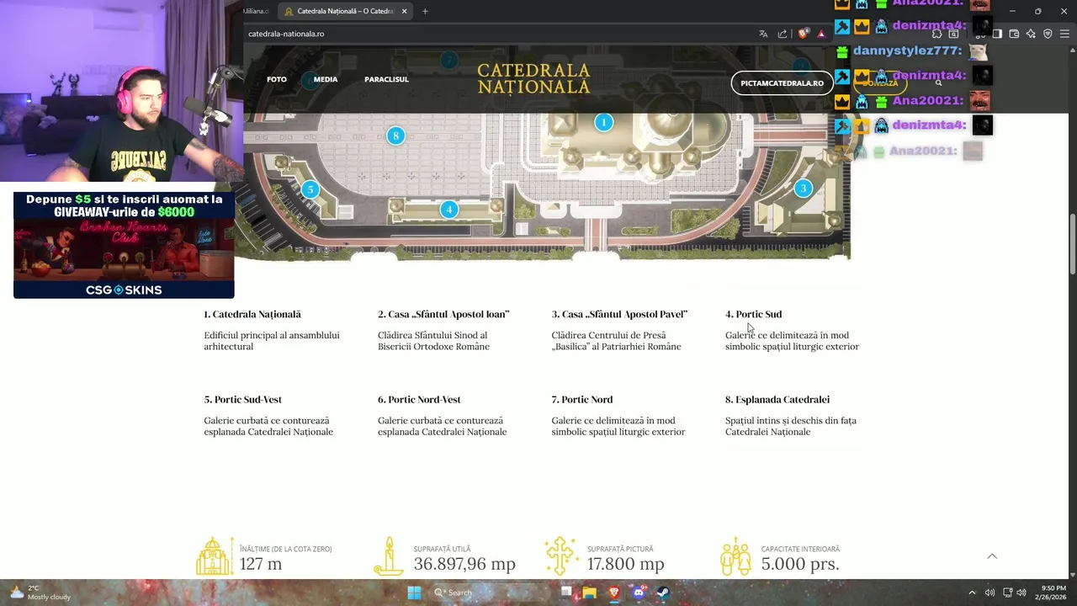
Task: Show hidden tray icons chevron
Action: (972, 593)
